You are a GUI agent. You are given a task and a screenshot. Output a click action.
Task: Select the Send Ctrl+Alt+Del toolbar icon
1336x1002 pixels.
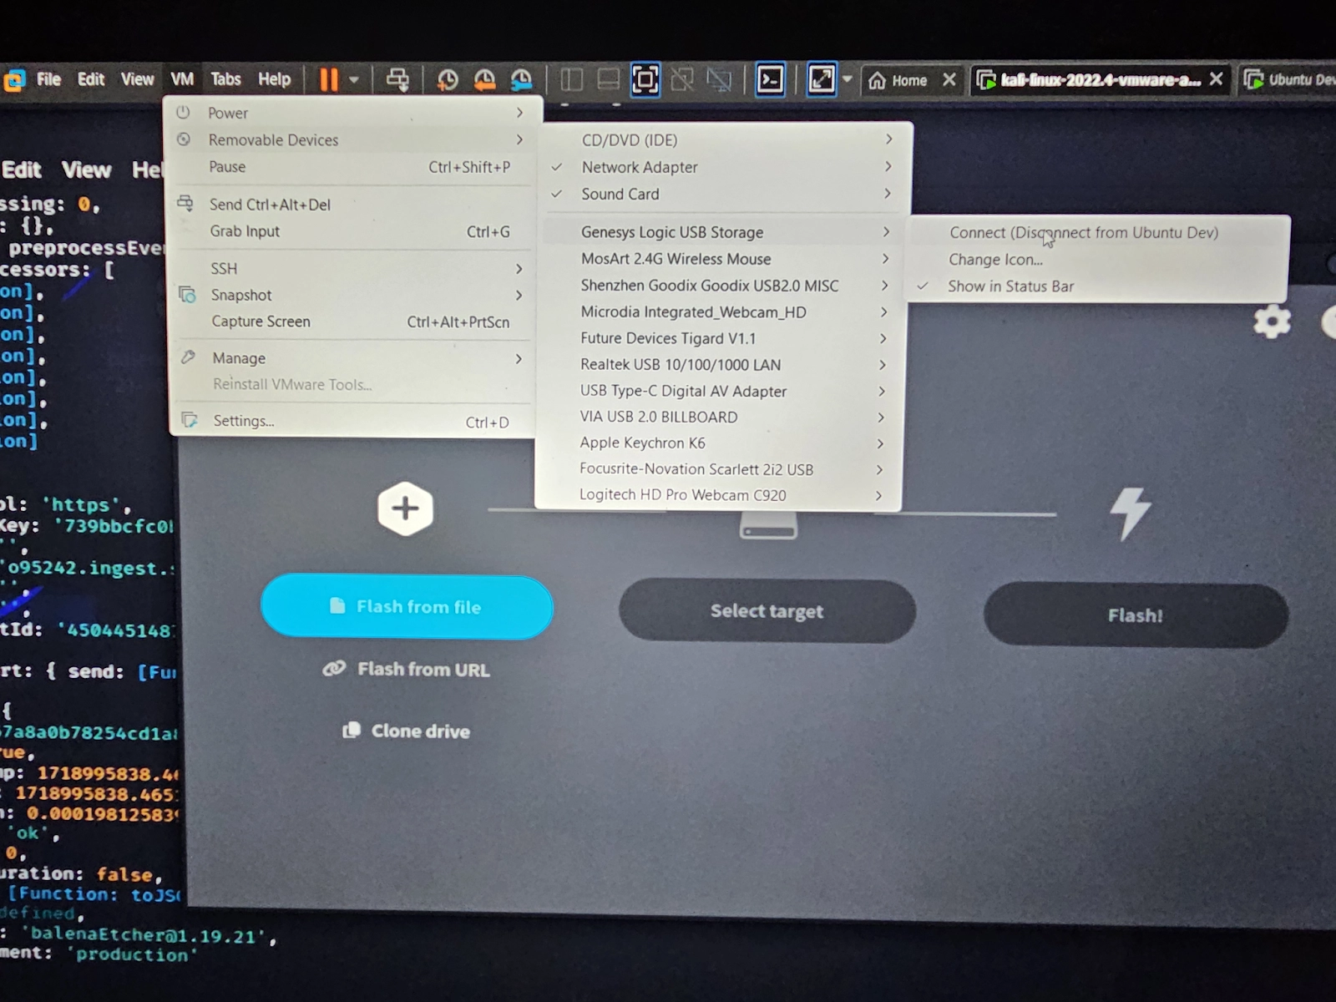tap(399, 79)
